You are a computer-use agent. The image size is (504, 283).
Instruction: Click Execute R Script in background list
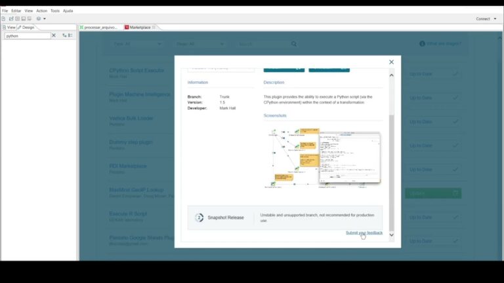pos(128,214)
